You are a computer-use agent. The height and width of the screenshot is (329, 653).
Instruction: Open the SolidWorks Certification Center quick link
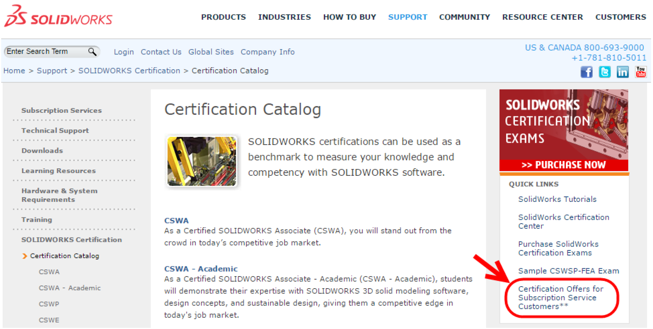563,222
